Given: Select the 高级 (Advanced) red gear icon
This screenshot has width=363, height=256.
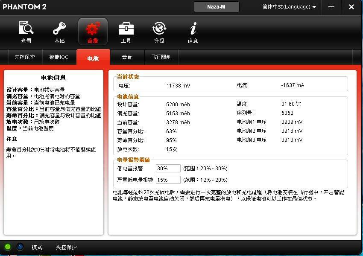Looking at the screenshot, I should click(x=93, y=32).
